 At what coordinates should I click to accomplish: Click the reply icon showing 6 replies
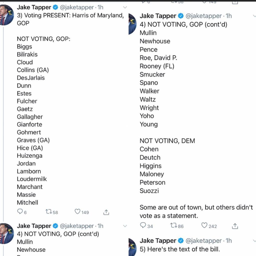pyautogui.click(x=20, y=212)
